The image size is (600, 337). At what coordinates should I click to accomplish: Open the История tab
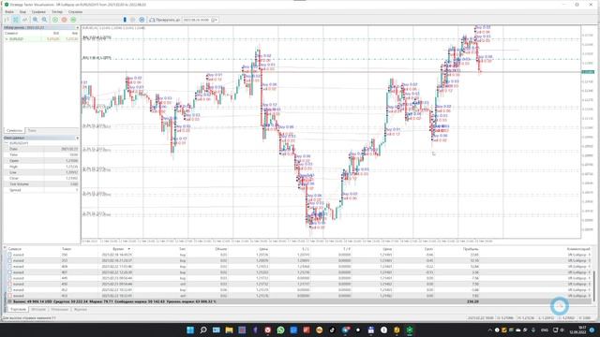[38, 309]
